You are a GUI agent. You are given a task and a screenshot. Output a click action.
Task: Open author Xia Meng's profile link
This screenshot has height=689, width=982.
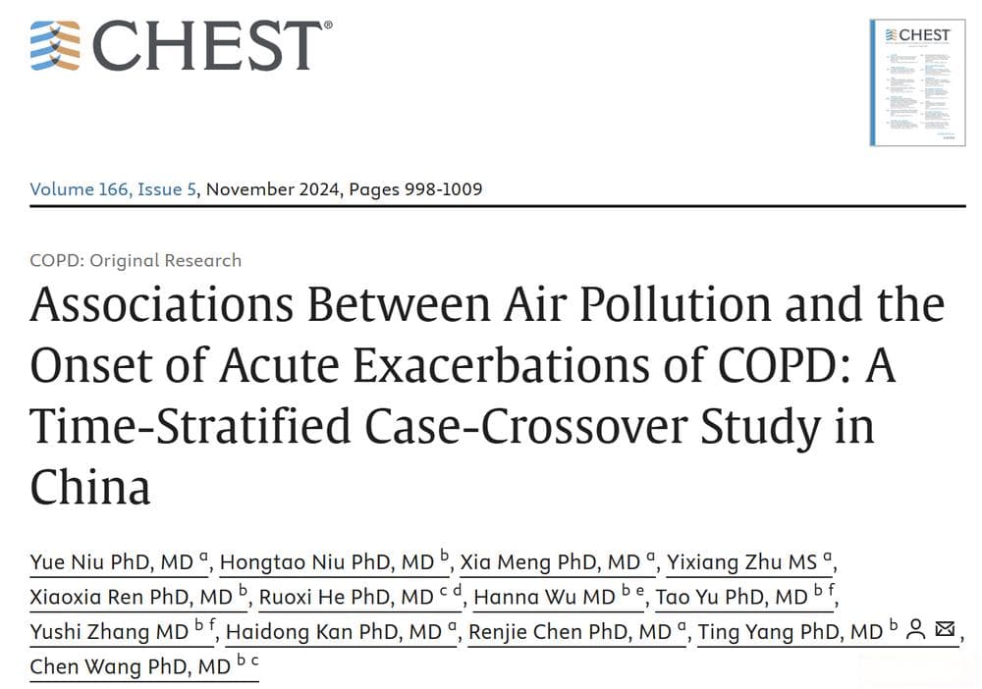point(558,562)
